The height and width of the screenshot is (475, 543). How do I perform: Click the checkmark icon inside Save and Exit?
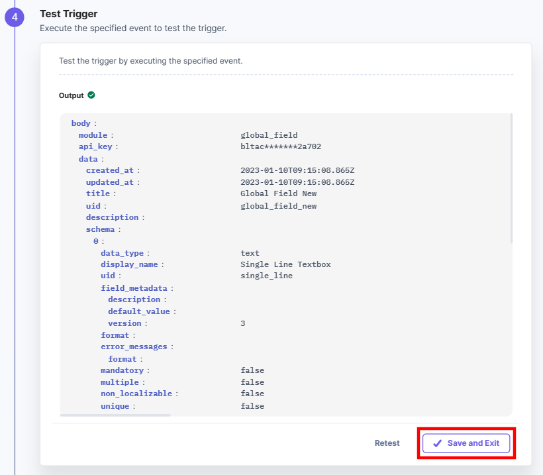coord(437,443)
